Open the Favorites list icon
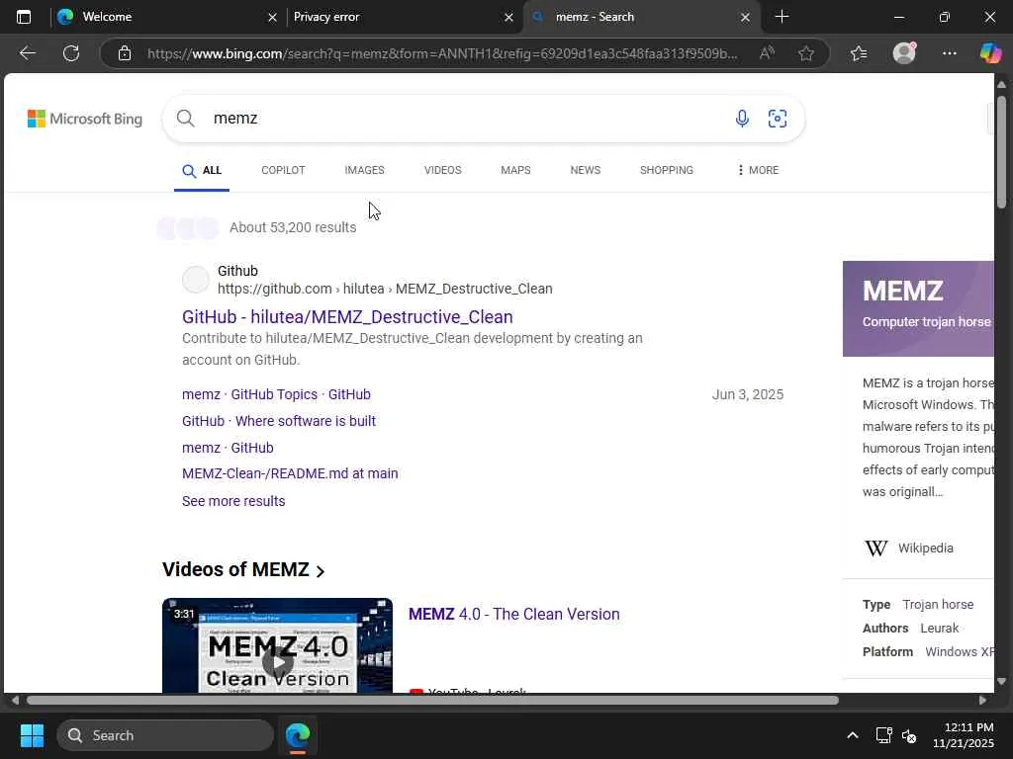The height and width of the screenshot is (759, 1013). click(x=859, y=53)
